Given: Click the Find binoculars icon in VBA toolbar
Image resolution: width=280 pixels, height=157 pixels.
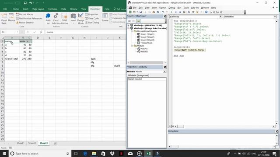Looking at the screenshot, I should pyautogui.click(x=158, y=12).
